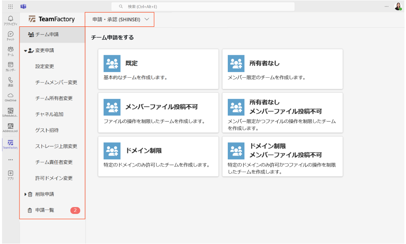Open the カレンダー icon
The height and width of the screenshot is (244, 406).
coord(11,65)
